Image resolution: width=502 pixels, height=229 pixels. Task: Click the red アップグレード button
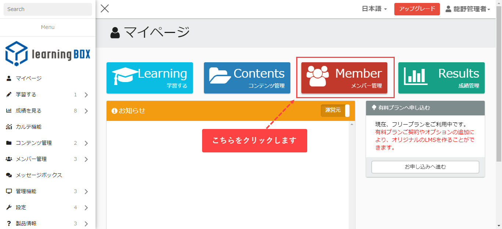coord(417,9)
